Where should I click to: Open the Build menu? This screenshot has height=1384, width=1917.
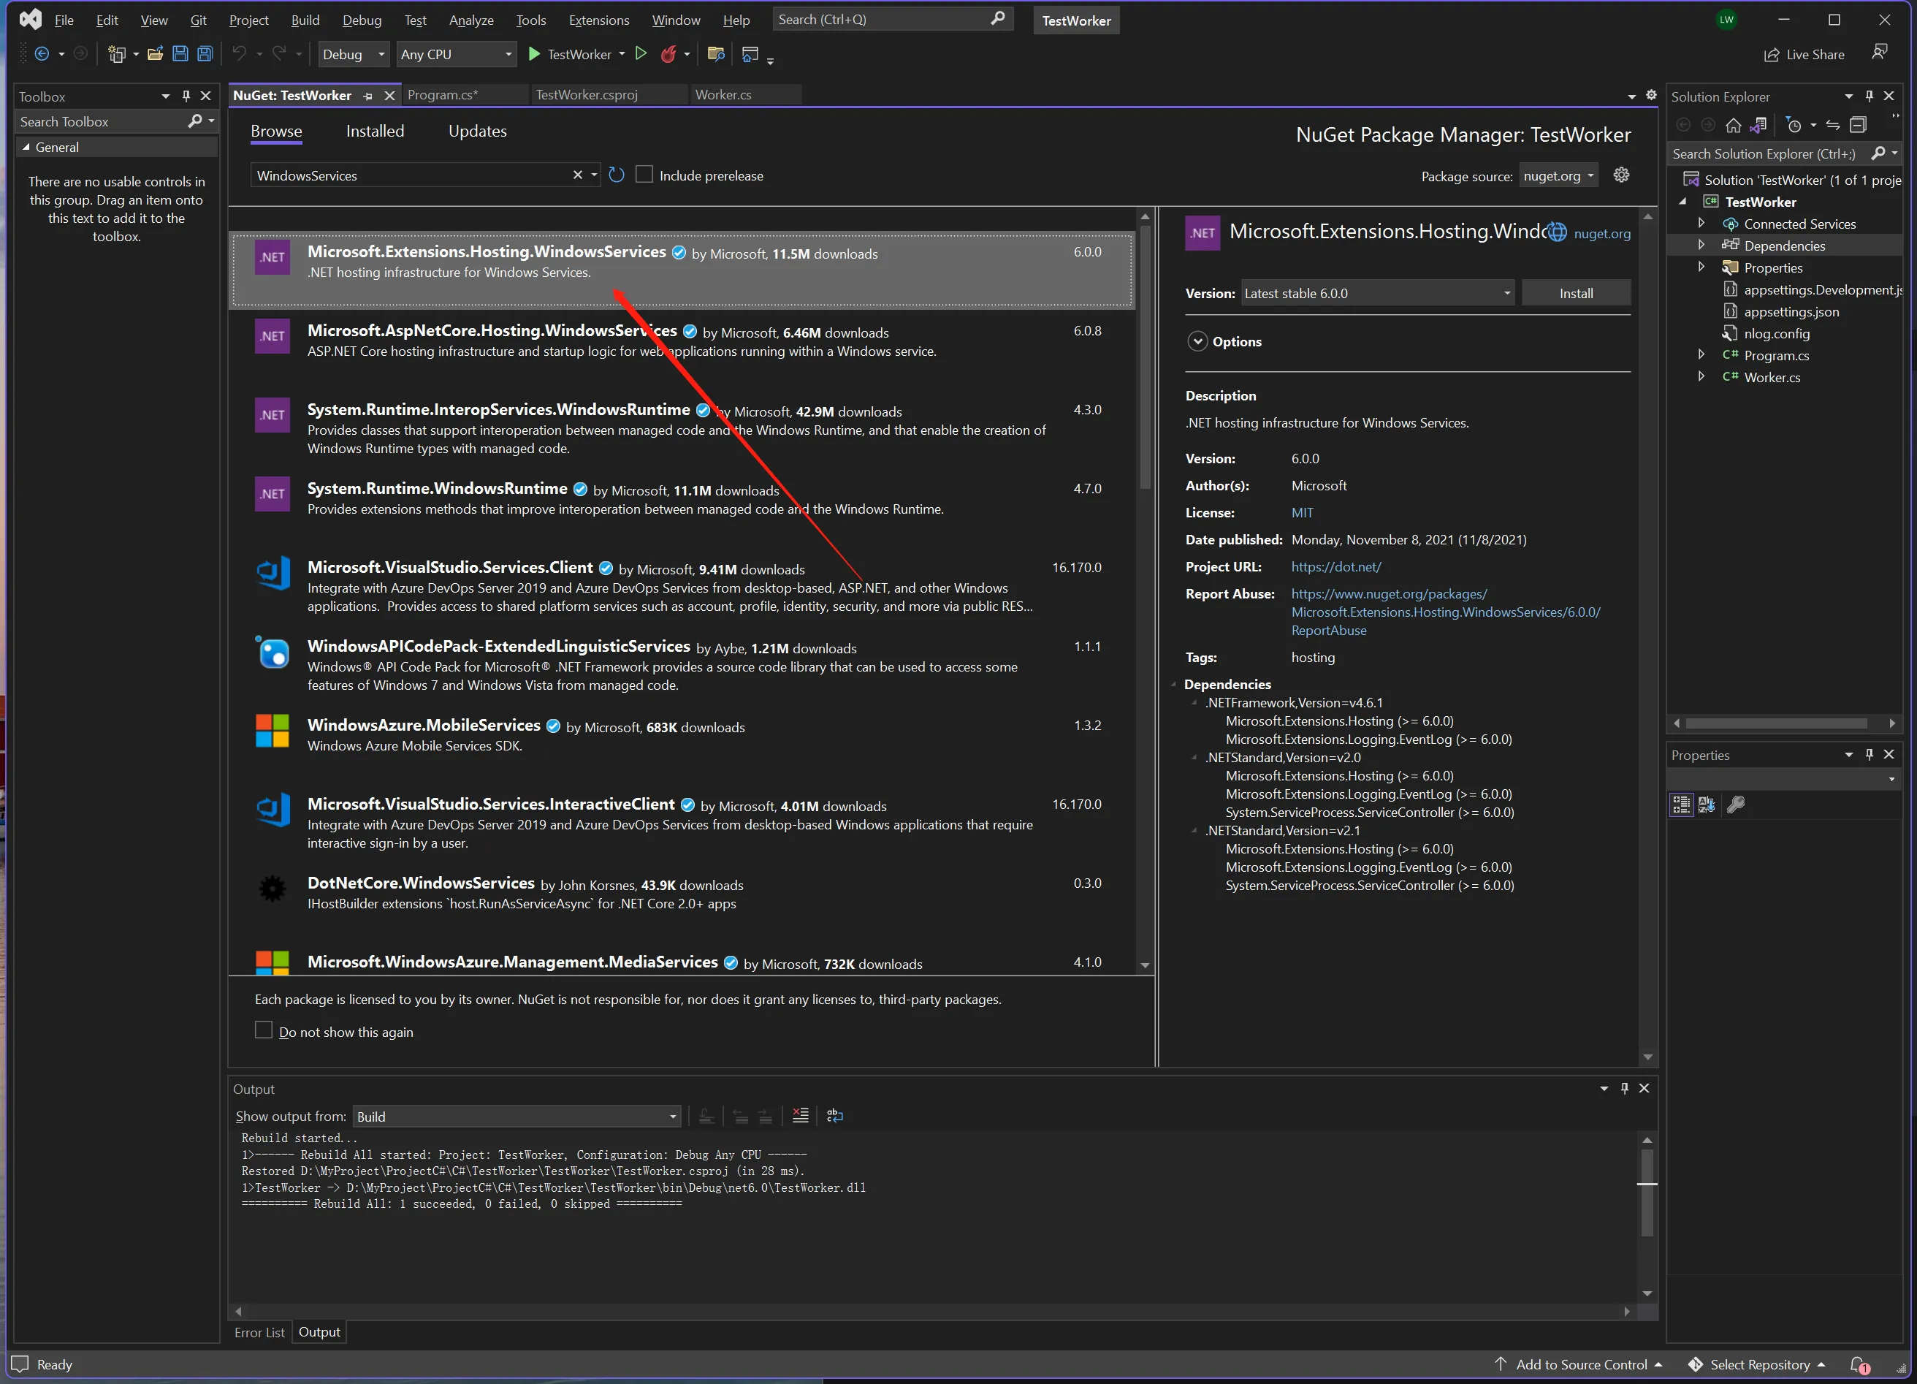[305, 20]
